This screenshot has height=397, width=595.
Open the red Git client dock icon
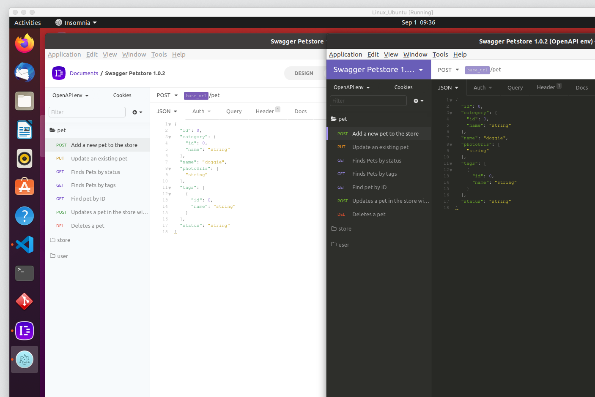[x=25, y=302]
